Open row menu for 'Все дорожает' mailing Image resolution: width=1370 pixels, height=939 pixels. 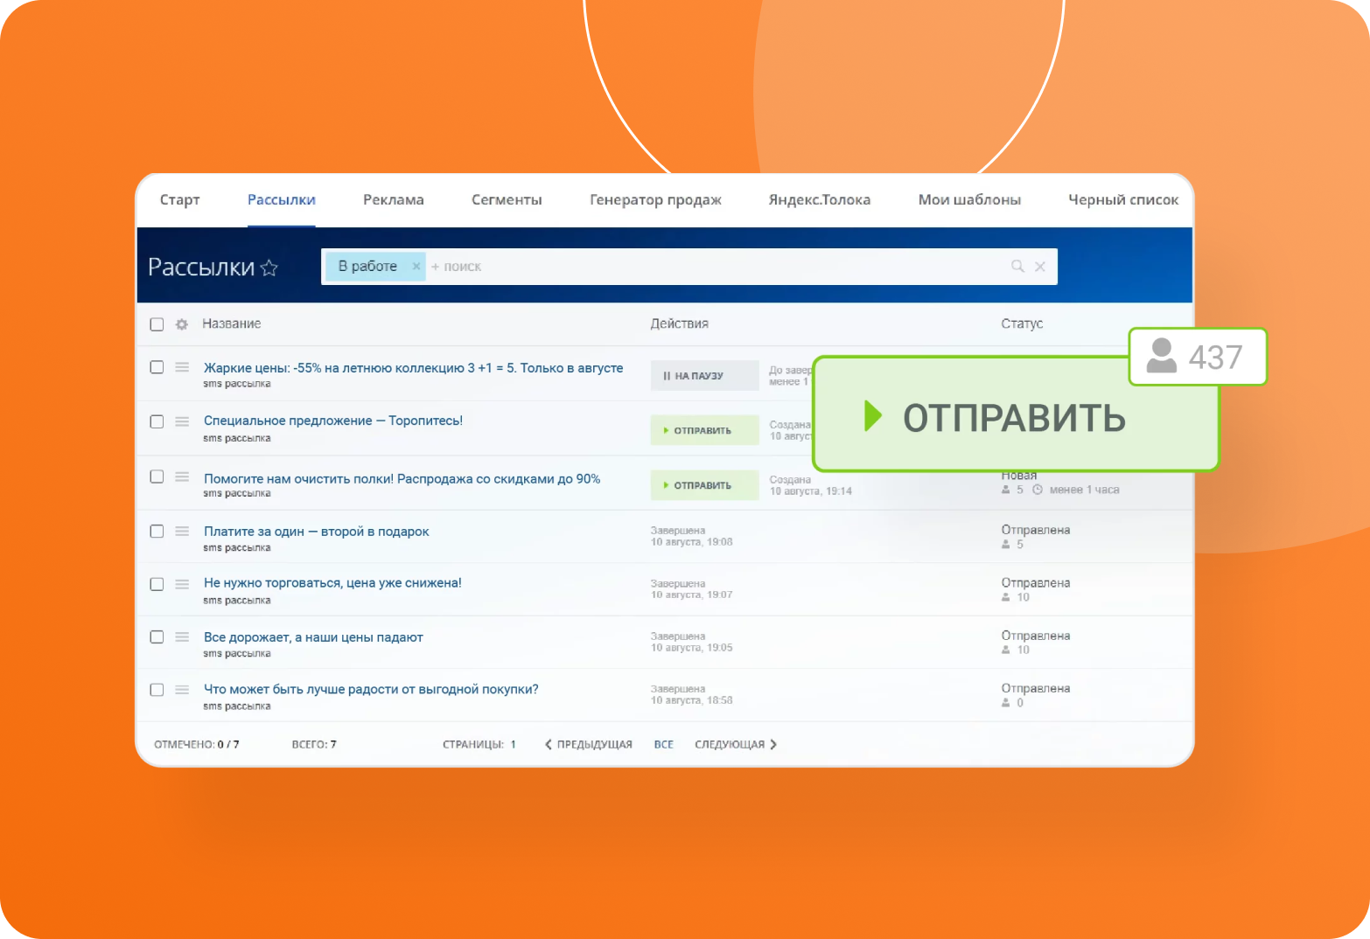pyautogui.click(x=182, y=636)
